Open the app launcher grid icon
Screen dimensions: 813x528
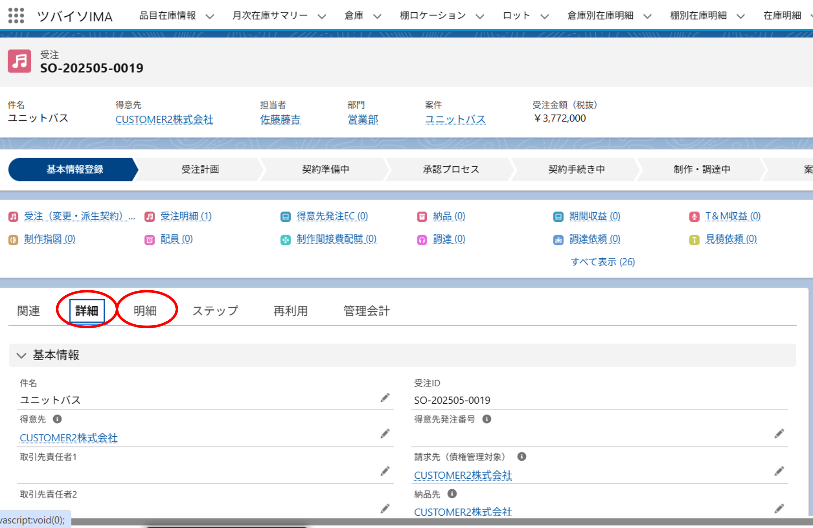click(16, 16)
